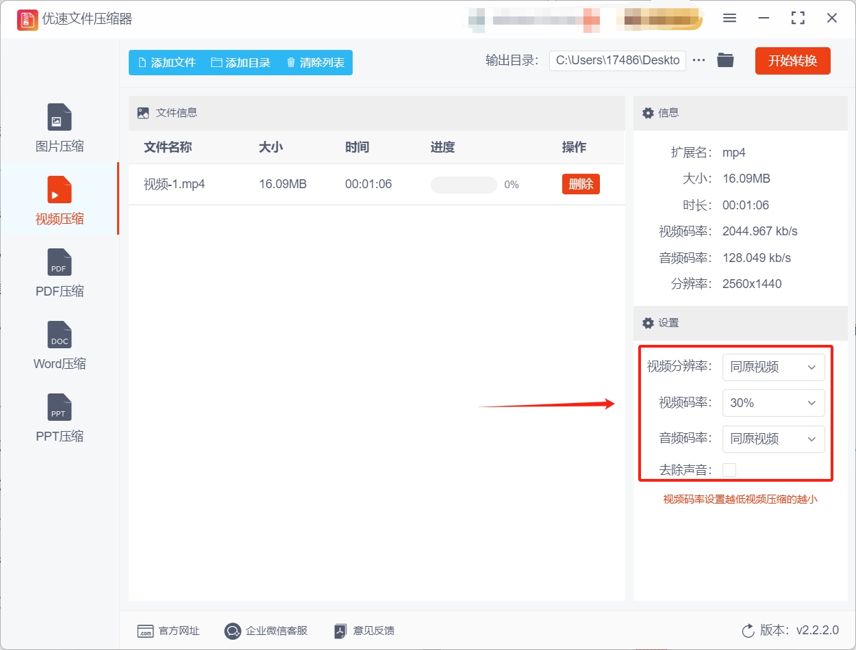Viewport: 856px width, 650px height.
Task: Click the 添加文件 toolbar item
Action: point(166,61)
